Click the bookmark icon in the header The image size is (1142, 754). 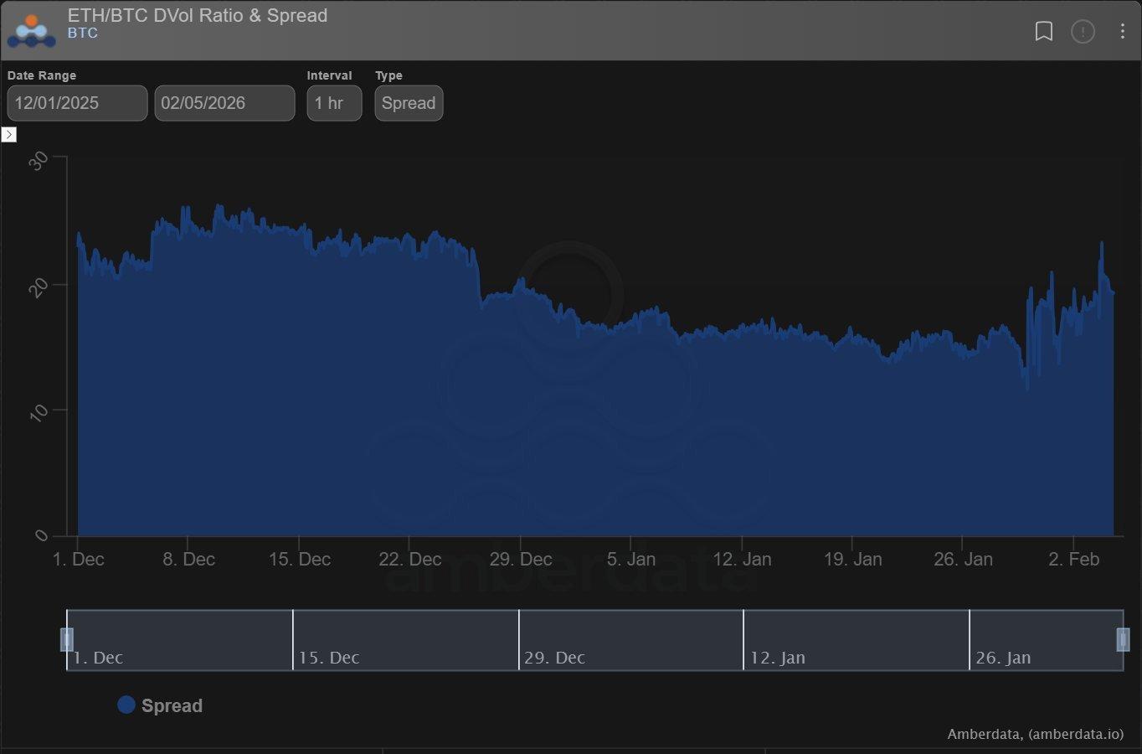click(1043, 32)
